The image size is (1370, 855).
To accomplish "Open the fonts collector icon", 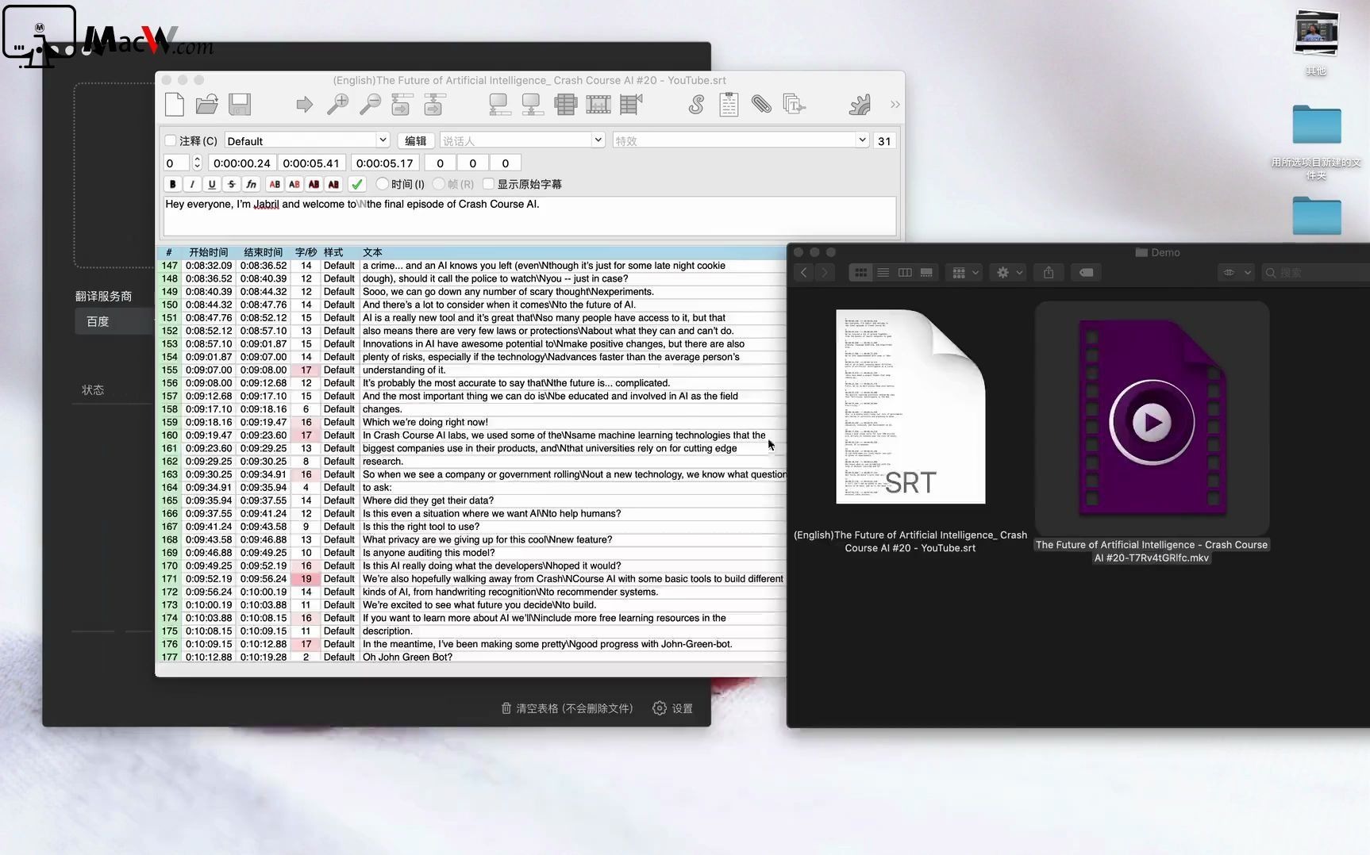I will [794, 105].
